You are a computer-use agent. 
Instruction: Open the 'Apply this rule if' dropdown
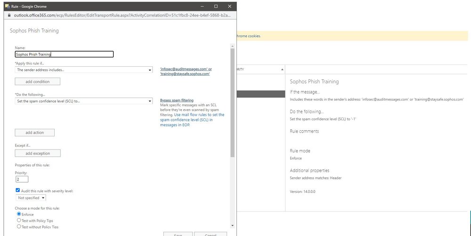[x=84, y=70]
